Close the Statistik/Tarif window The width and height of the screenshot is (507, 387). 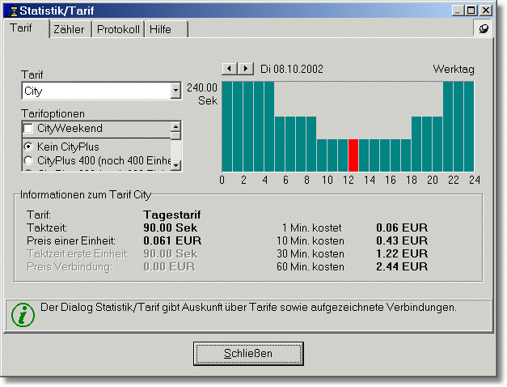tap(486, 11)
